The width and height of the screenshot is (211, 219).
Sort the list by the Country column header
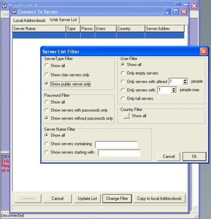130,29
